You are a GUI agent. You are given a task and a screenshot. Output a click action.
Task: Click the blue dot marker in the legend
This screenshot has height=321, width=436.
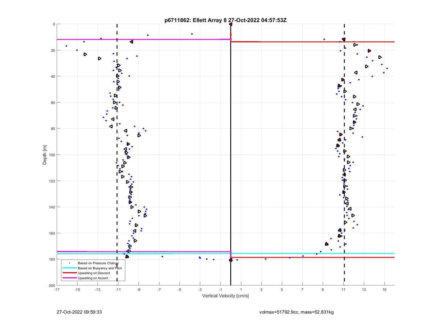[69, 263]
